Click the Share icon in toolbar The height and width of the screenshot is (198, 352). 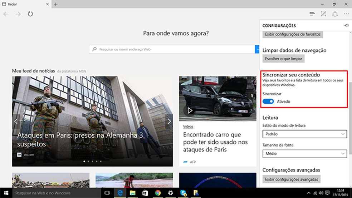(335, 14)
